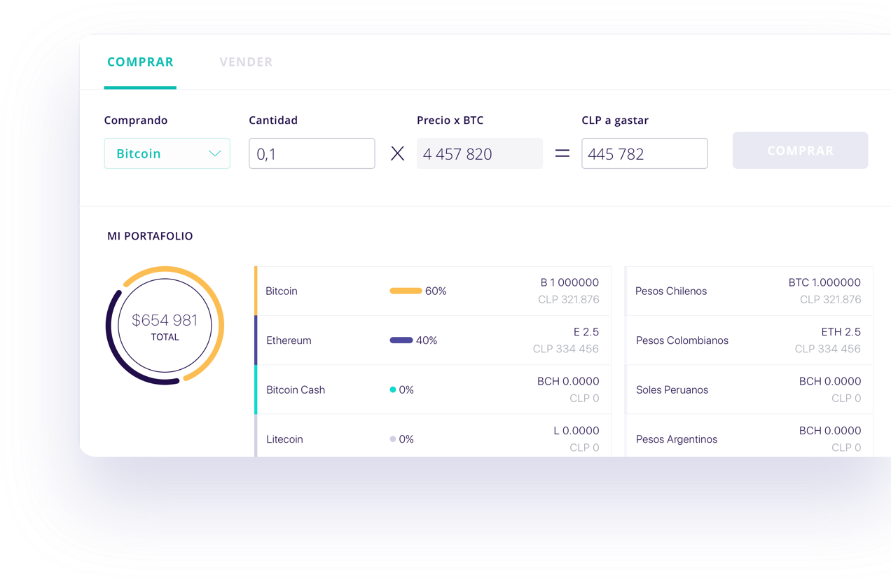Click the Ethereum 40% progress bar
Viewport: 891px width, 580px height.
coord(401,340)
